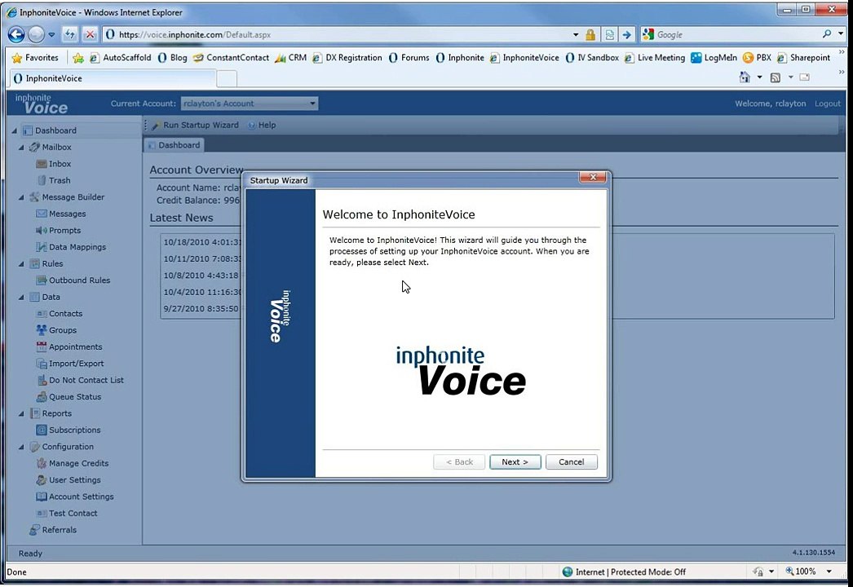Click the Import/Export icon

[x=42, y=364]
